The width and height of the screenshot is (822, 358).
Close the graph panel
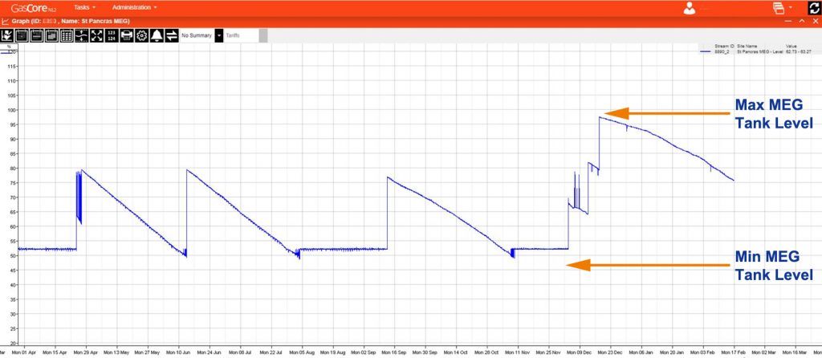tap(816, 21)
